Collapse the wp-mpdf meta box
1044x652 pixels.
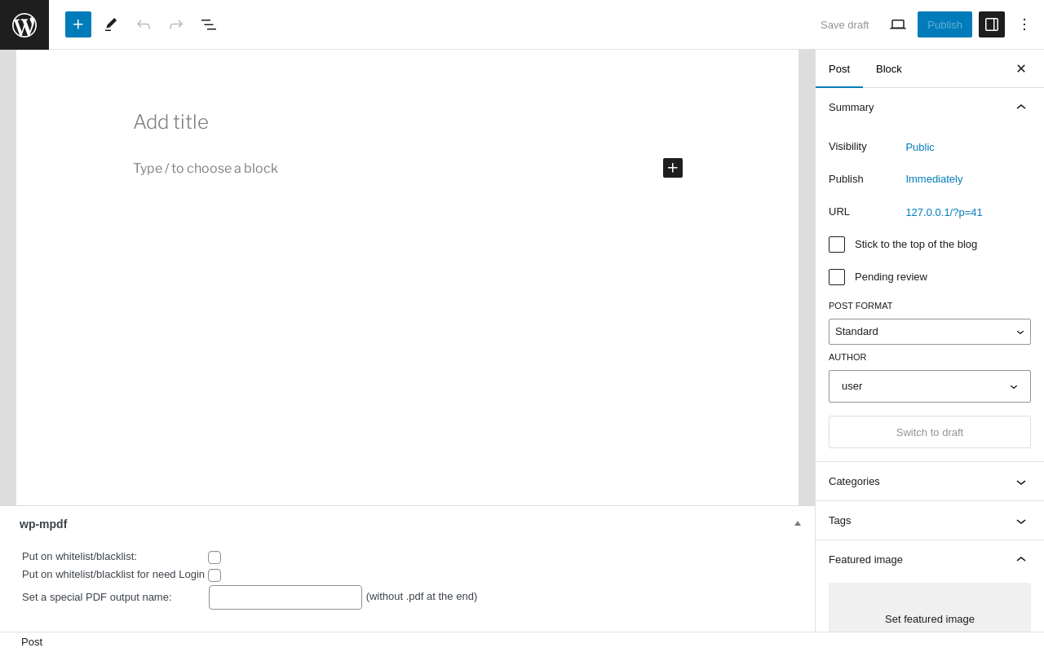coord(798,523)
